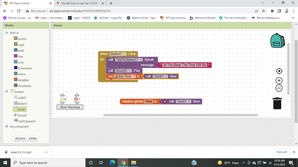Viewport: 298px width, 167px height.
Task: Open the backpack icon in the viewer
Action: tap(277, 41)
